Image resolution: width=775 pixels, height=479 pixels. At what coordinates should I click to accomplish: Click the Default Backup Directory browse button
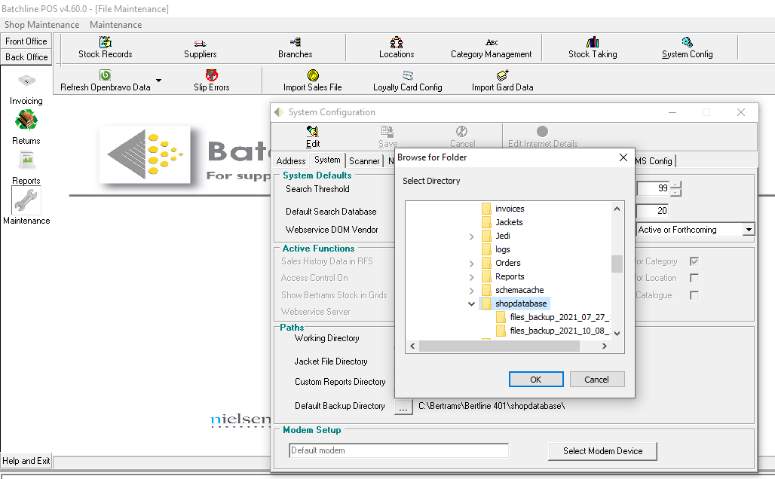[403, 407]
